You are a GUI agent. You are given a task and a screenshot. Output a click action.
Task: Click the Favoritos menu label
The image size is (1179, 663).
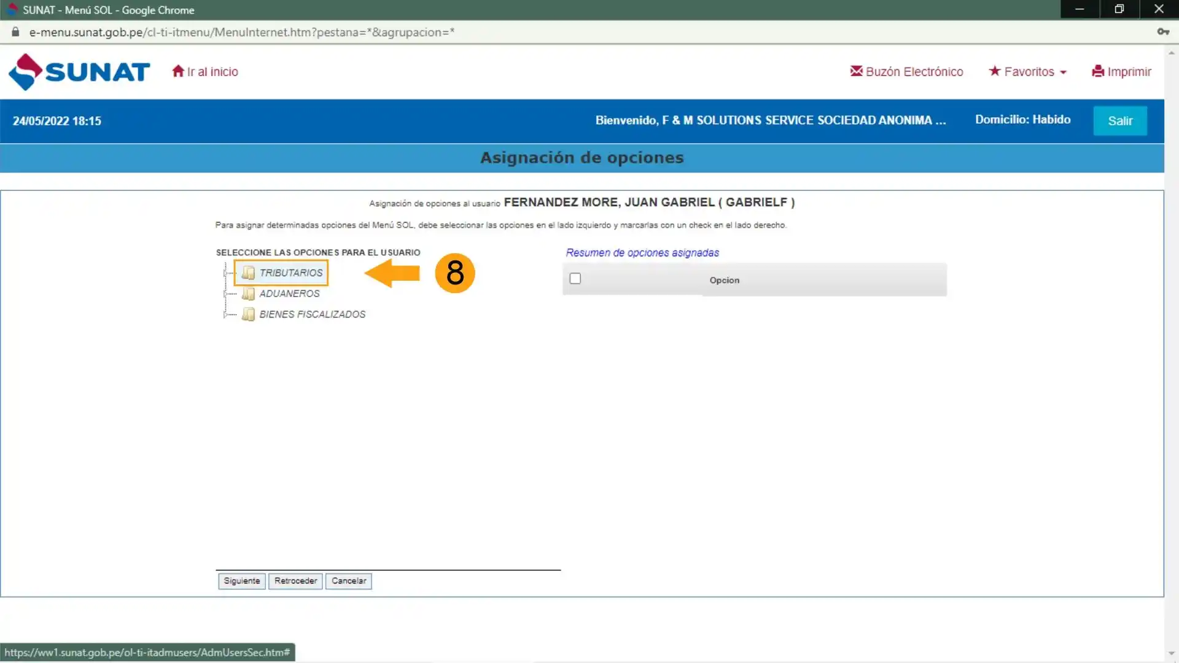pos(1029,72)
